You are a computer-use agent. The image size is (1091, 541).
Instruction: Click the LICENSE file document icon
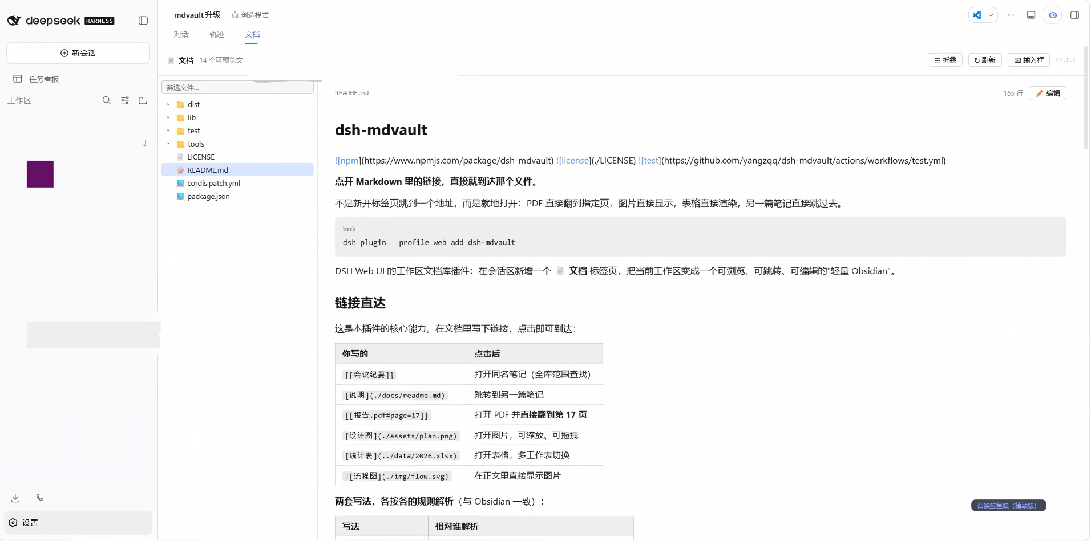click(180, 157)
